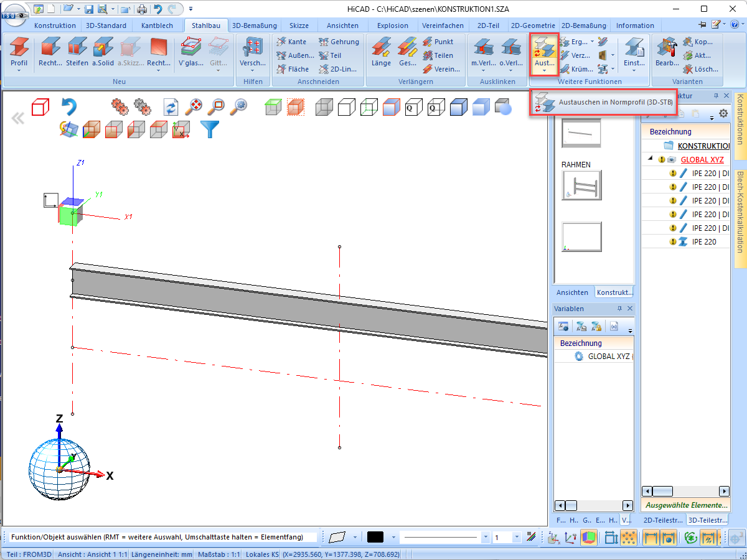Open the line type dropdown in status bar
The height and width of the screenshot is (560, 747).
[x=486, y=537]
